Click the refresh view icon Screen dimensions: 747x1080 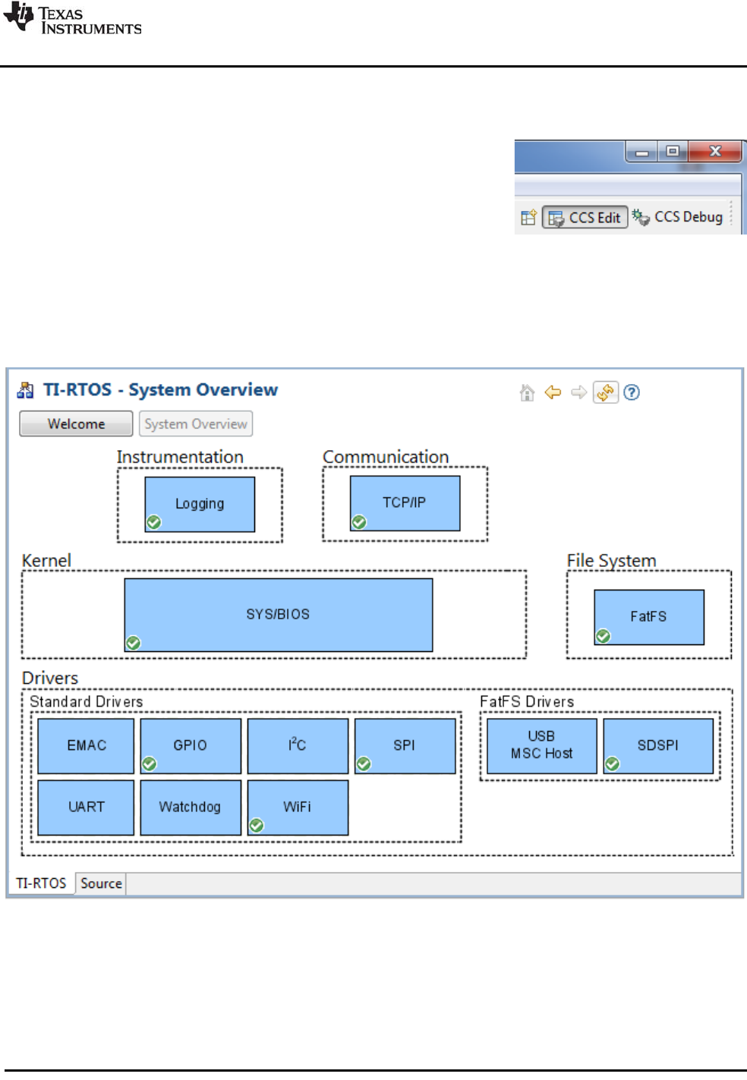point(606,392)
